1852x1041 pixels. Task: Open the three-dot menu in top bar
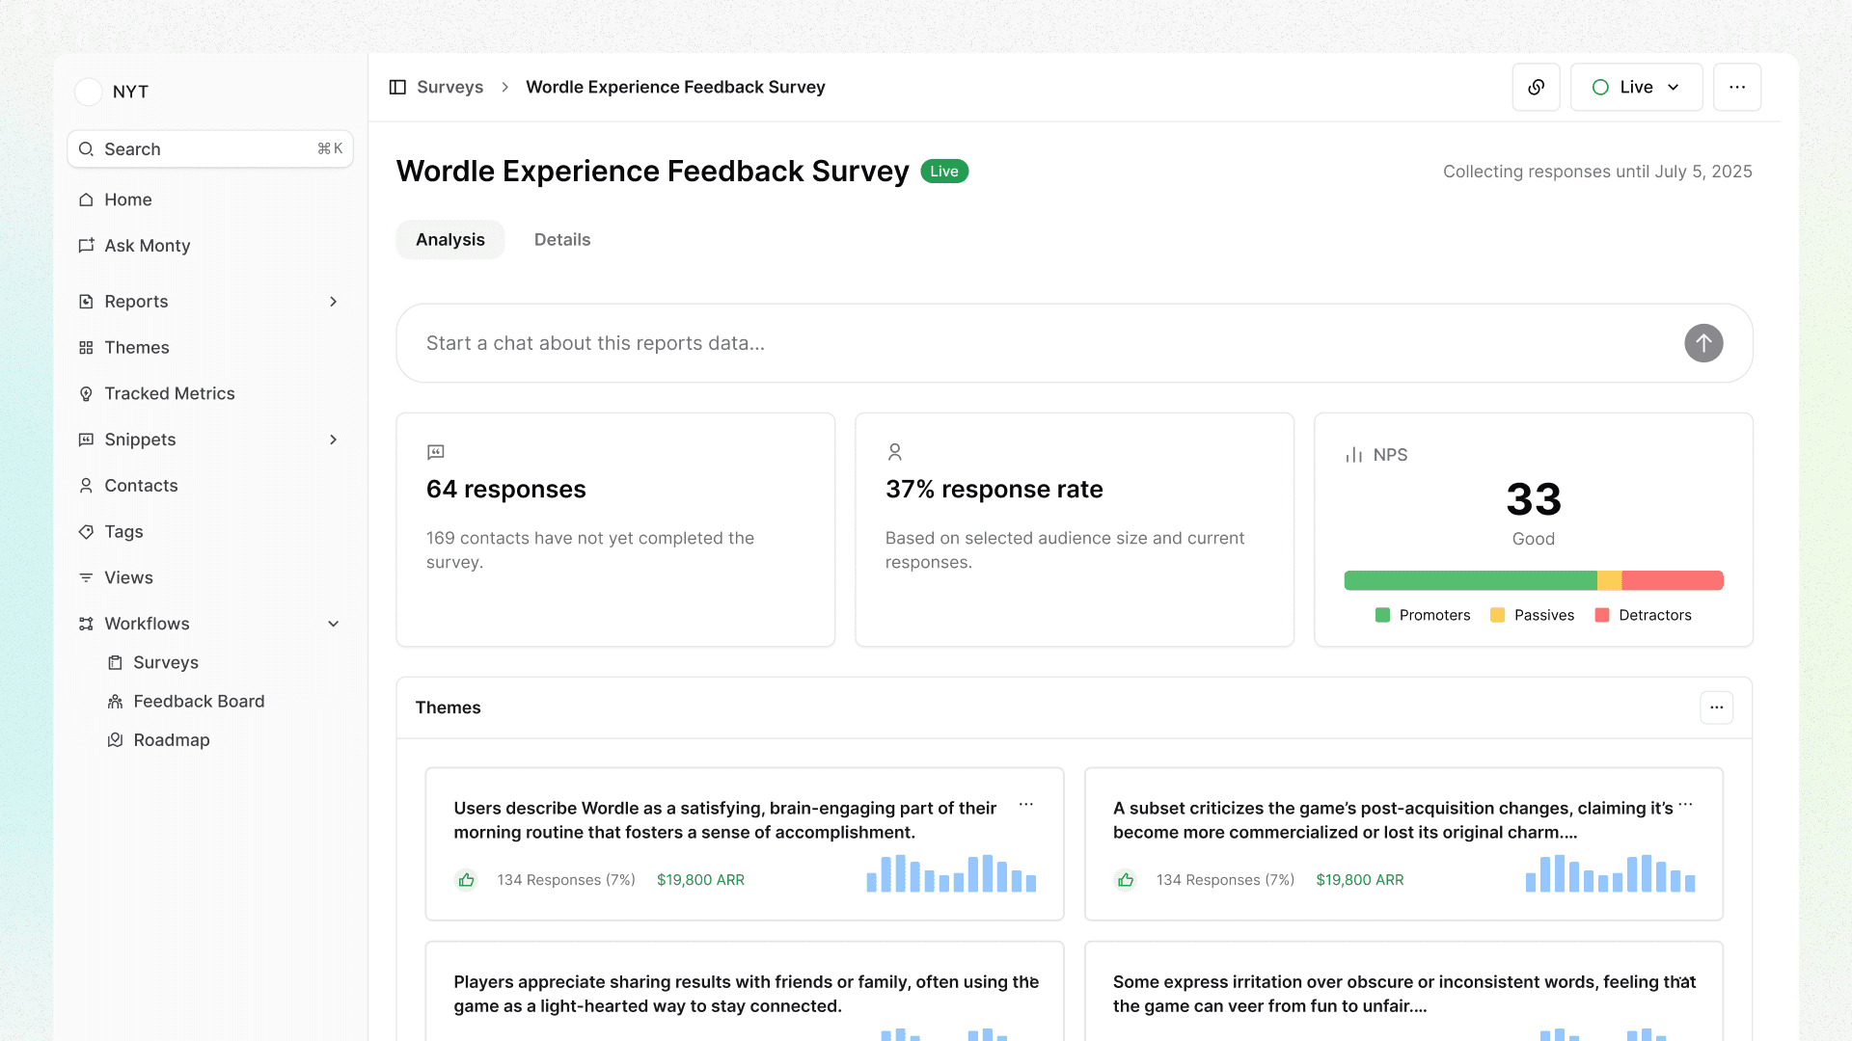[1737, 87]
